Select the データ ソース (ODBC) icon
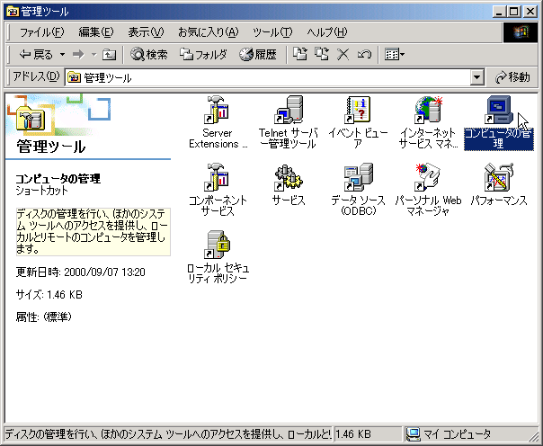 tap(357, 177)
